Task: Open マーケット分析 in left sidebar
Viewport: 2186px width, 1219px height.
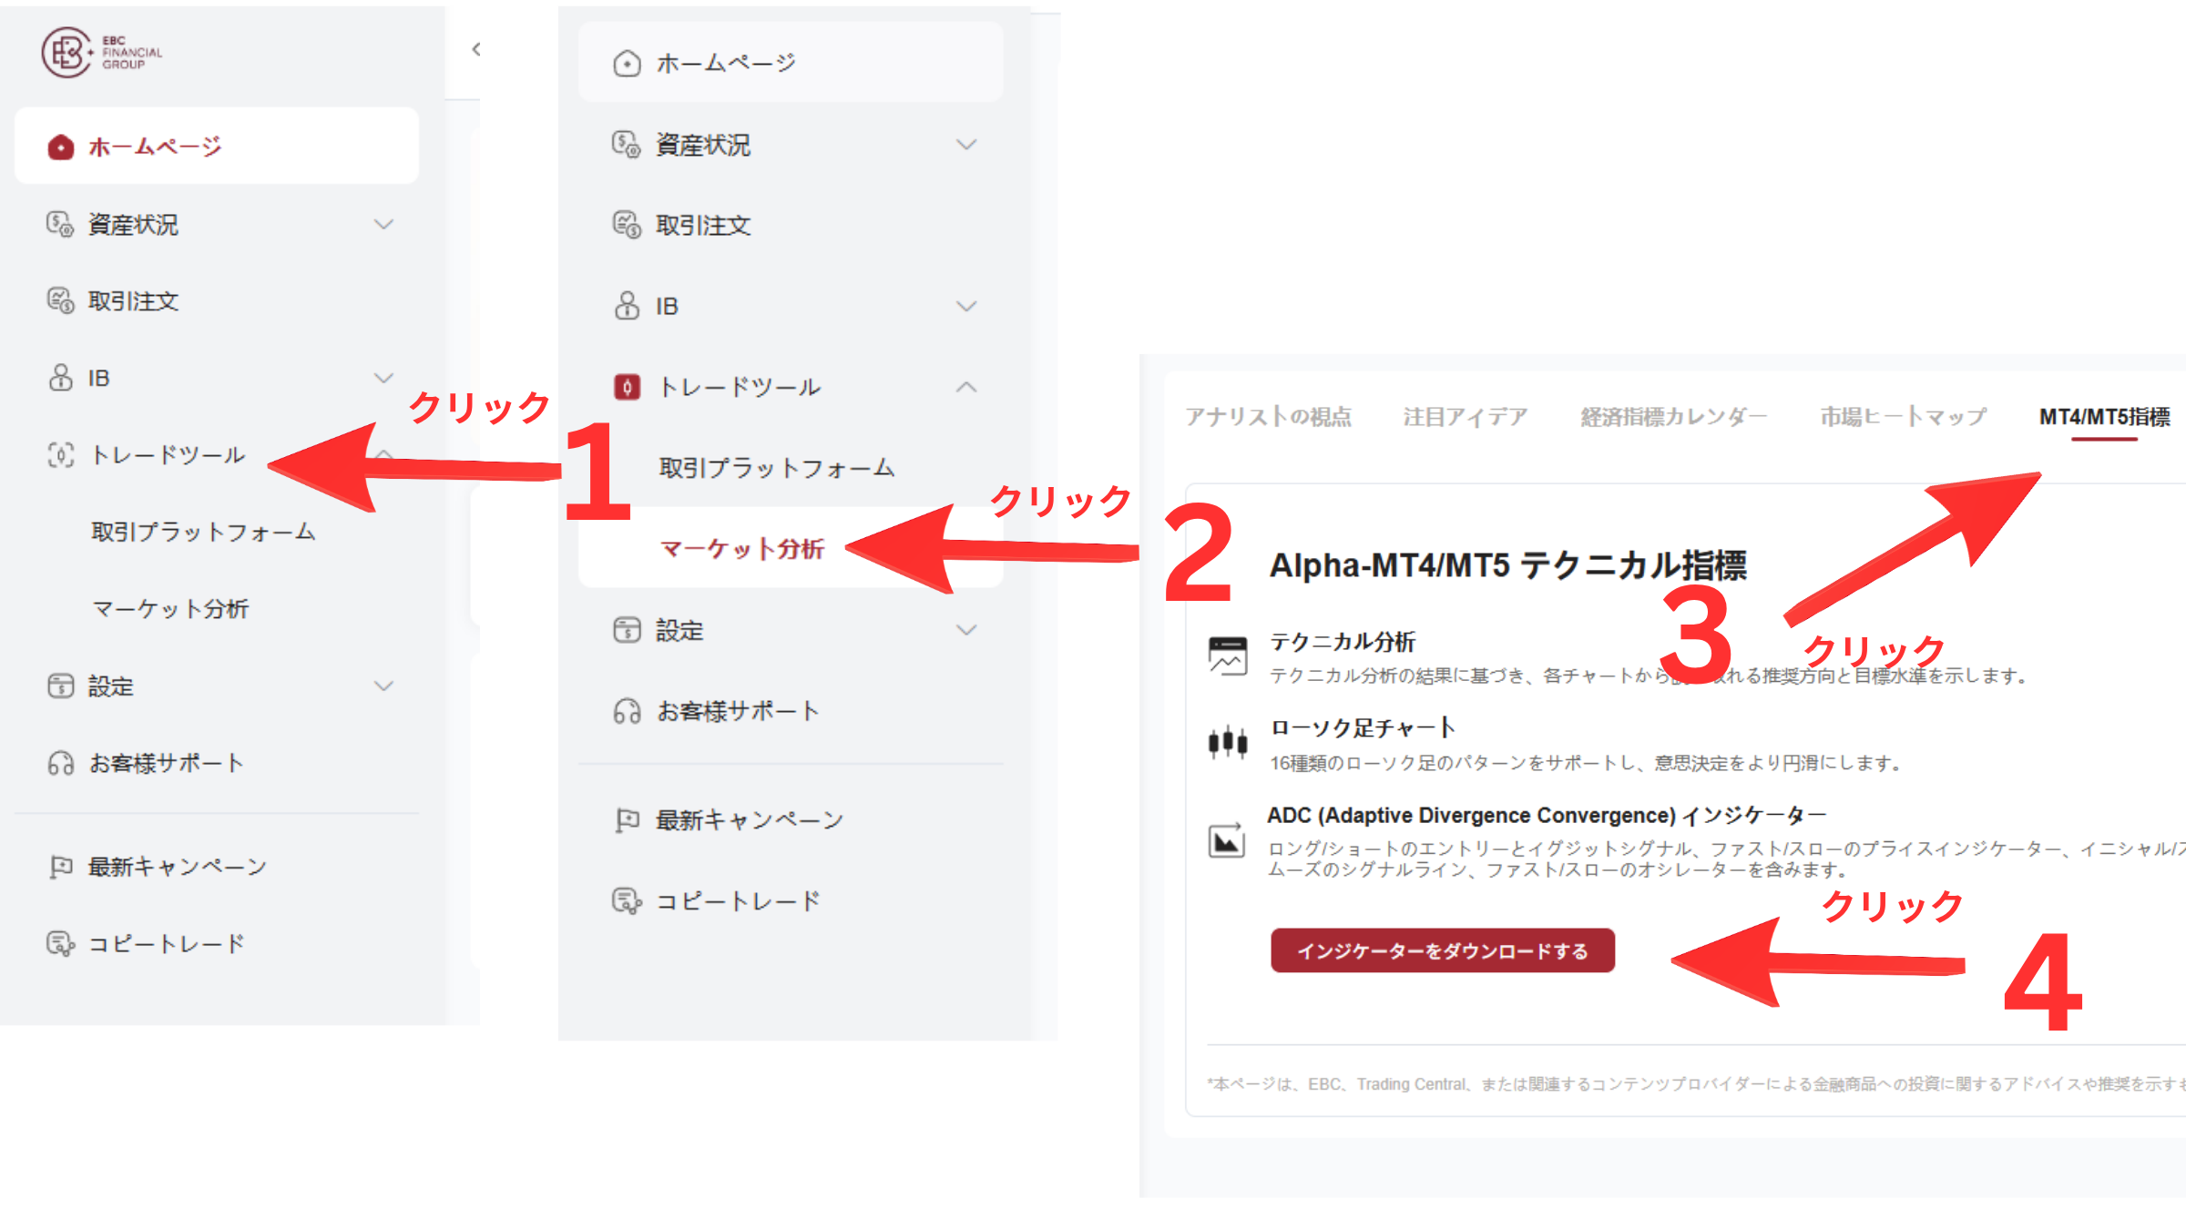Action: (x=170, y=608)
